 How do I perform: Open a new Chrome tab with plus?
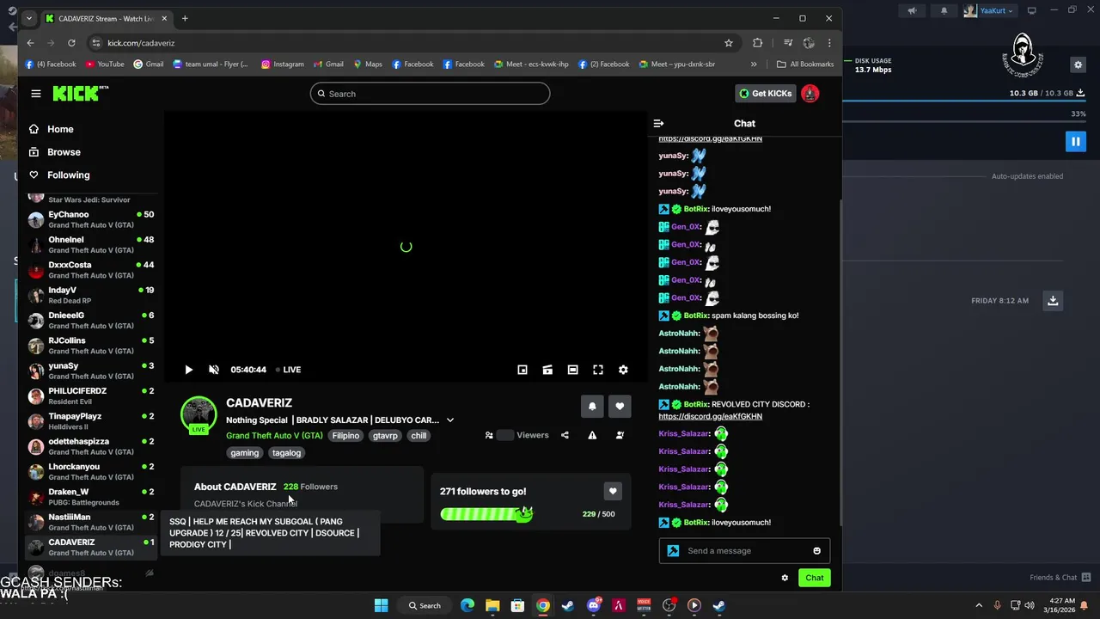pos(185,18)
